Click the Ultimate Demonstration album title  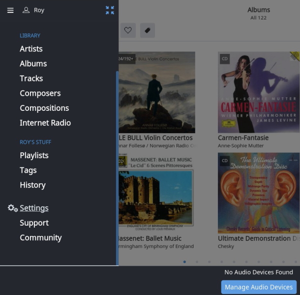[259, 239]
